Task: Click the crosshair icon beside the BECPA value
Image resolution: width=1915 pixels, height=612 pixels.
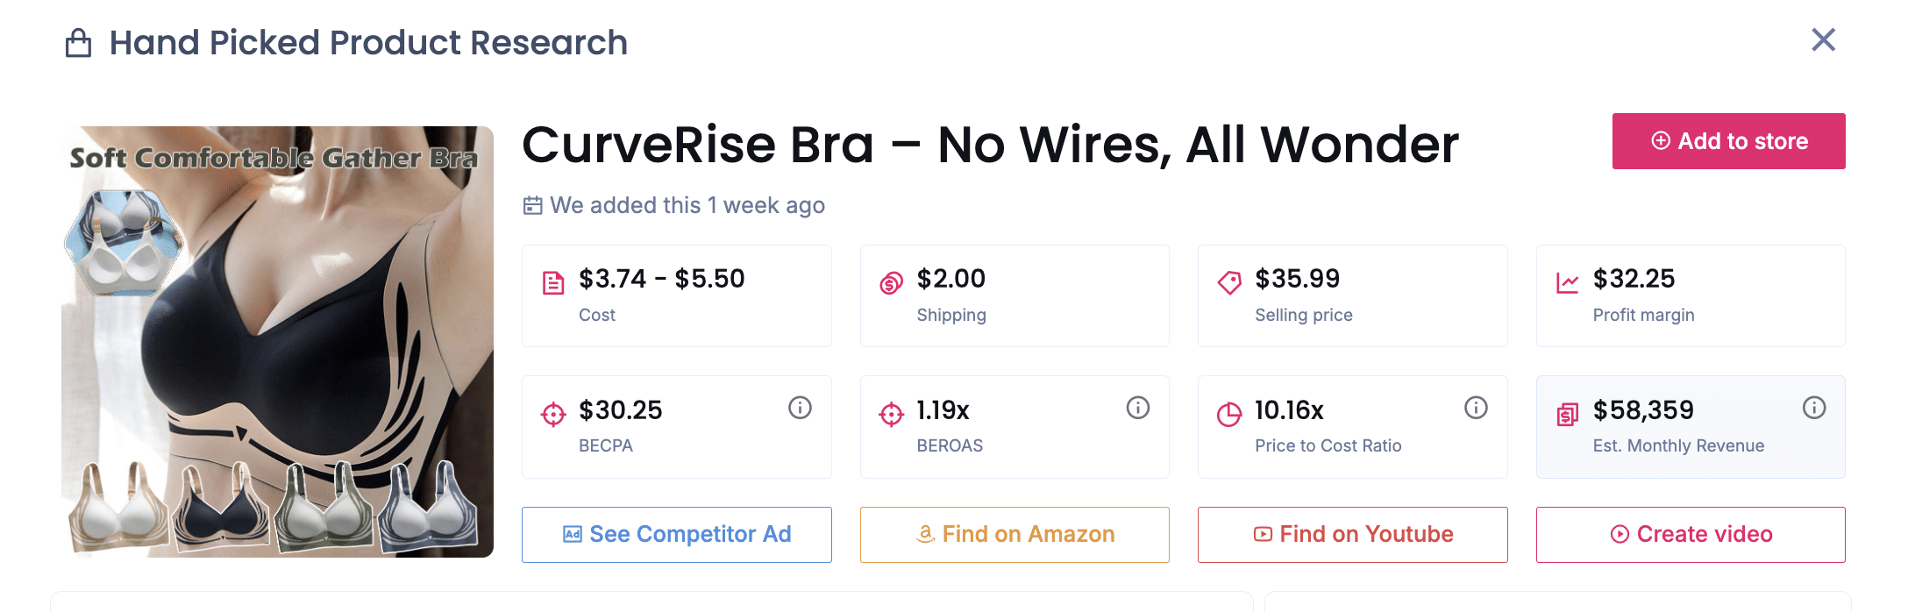Action: coord(553,414)
